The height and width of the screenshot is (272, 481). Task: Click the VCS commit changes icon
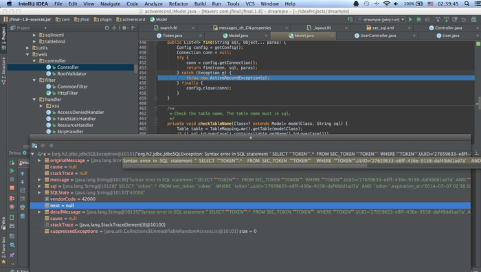pos(447,19)
